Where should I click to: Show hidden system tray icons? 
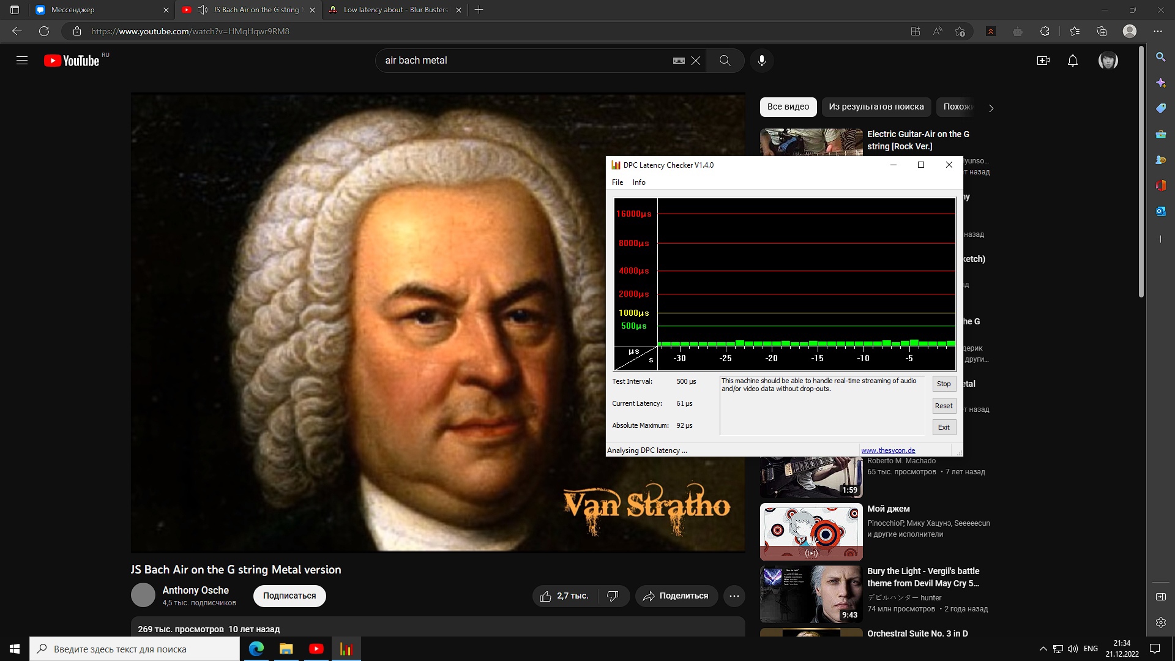pyautogui.click(x=1043, y=649)
